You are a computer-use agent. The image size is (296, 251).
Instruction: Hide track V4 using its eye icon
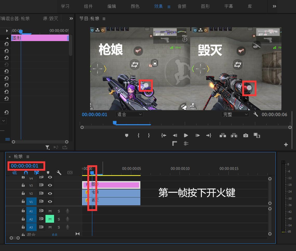(50, 177)
